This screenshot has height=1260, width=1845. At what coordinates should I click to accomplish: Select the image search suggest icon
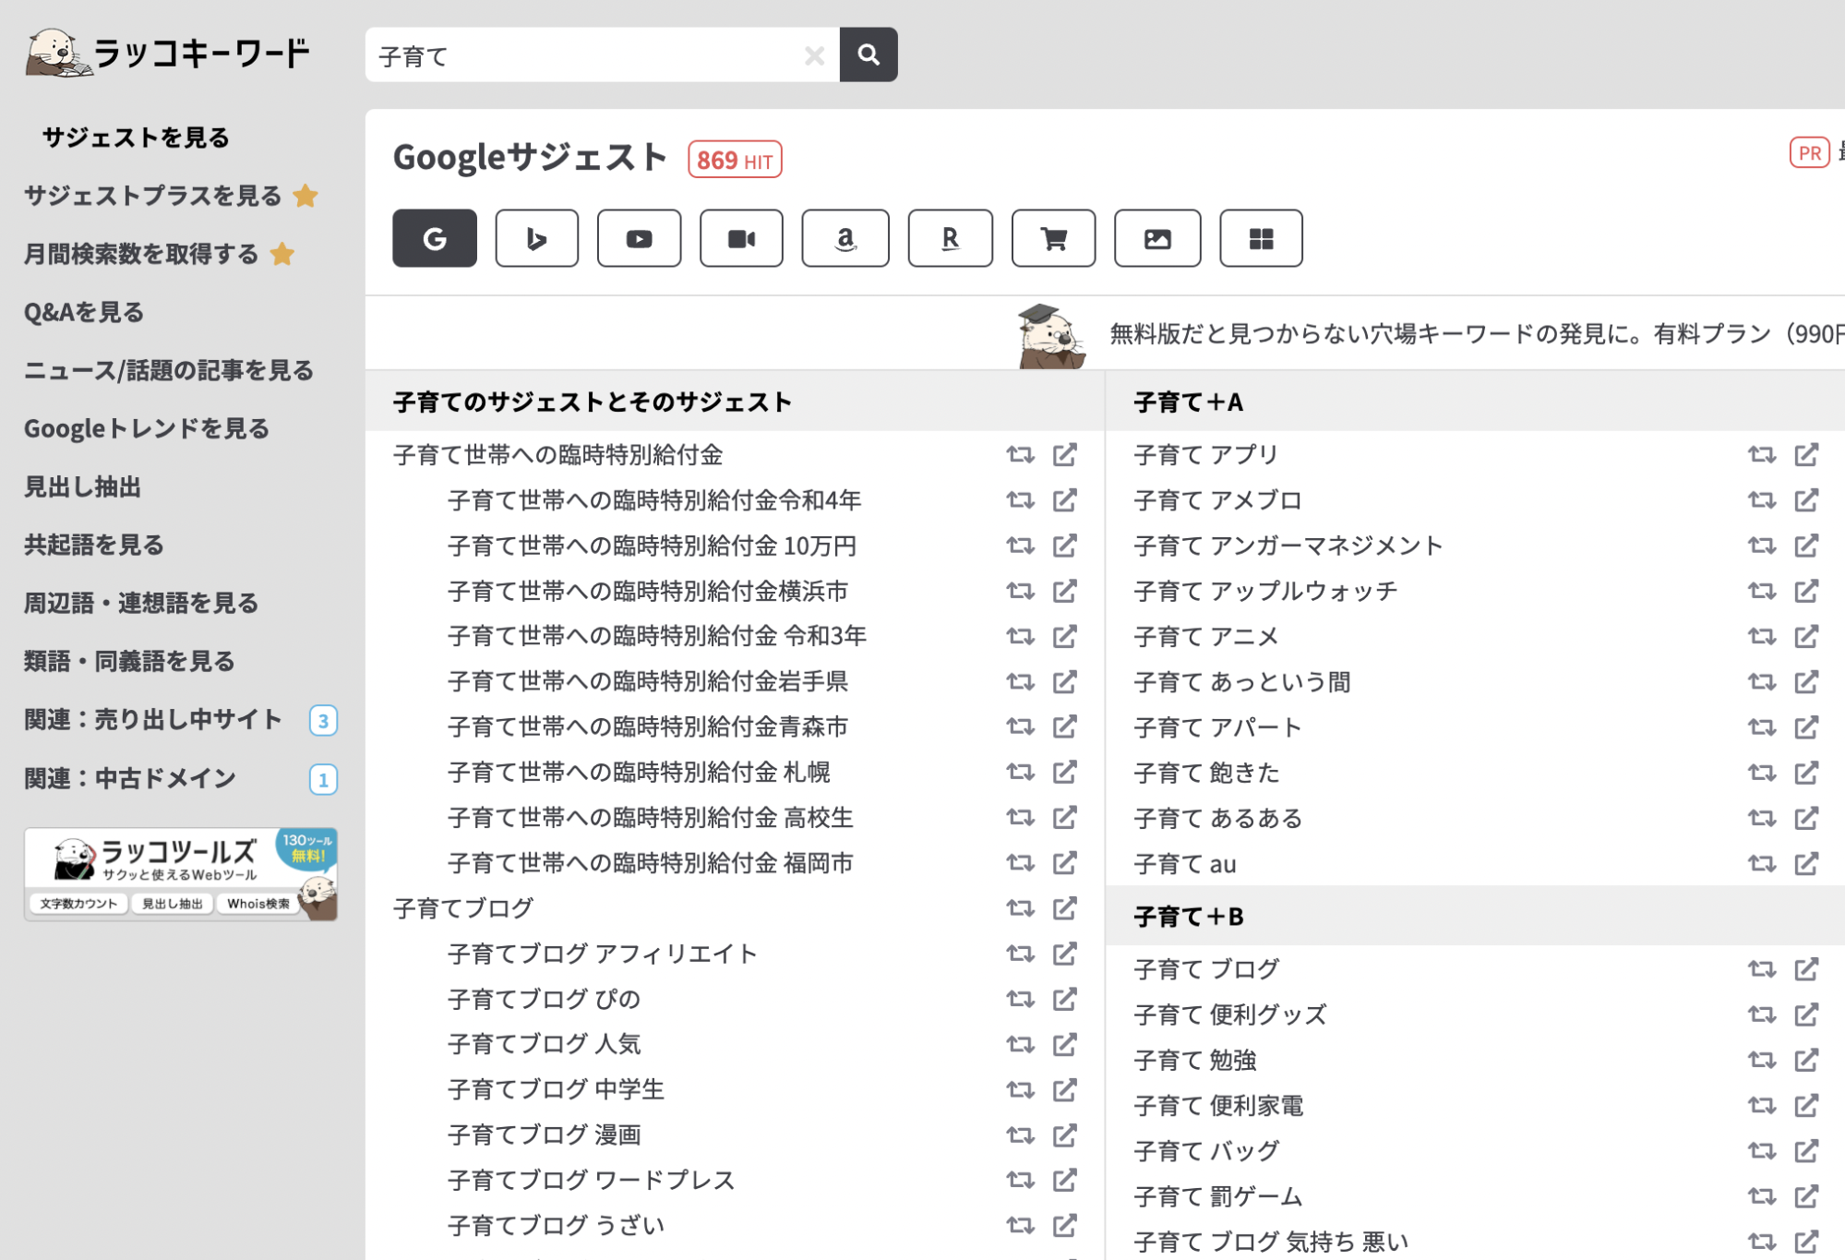click(x=1156, y=238)
